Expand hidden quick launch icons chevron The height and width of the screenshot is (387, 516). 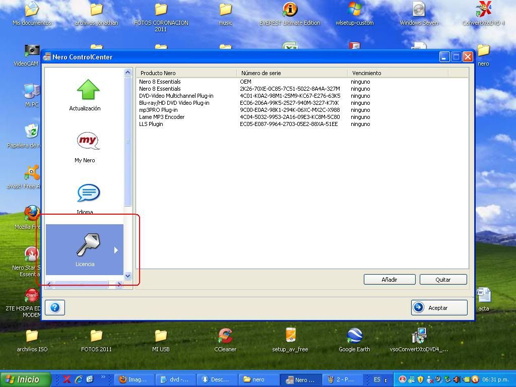tap(103, 377)
